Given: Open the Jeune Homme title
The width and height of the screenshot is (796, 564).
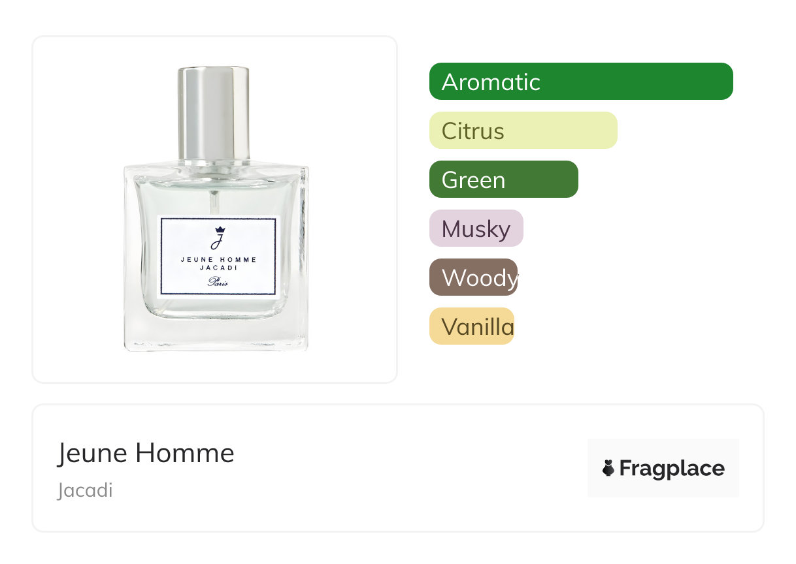Looking at the screenshot, I should pyautogui.click(x=146, y=453).
